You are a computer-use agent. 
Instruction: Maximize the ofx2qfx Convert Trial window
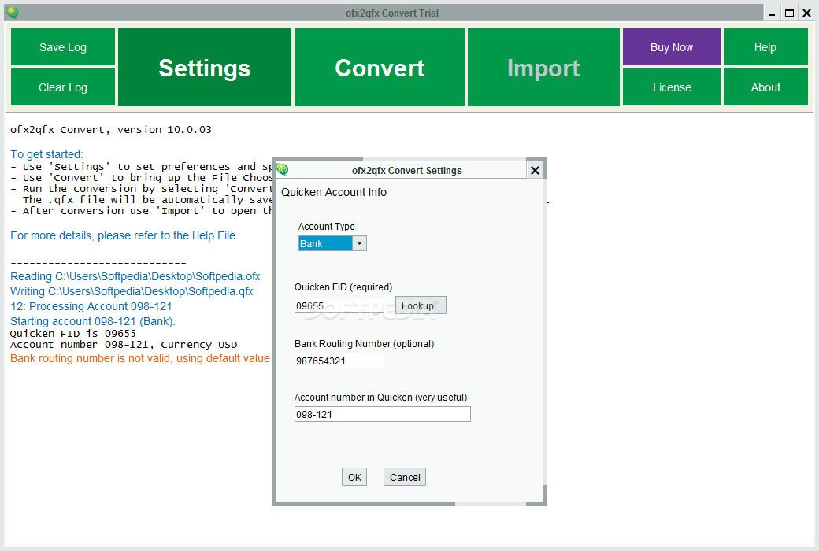click(x=789, y=13)
